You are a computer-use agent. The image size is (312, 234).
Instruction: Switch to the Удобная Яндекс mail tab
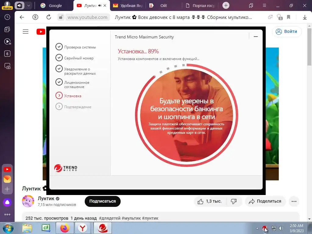point(128,5)
